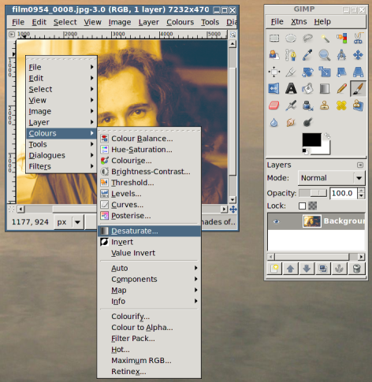Choose Desaturate... from the Colours menu

[x=149, y=231]
